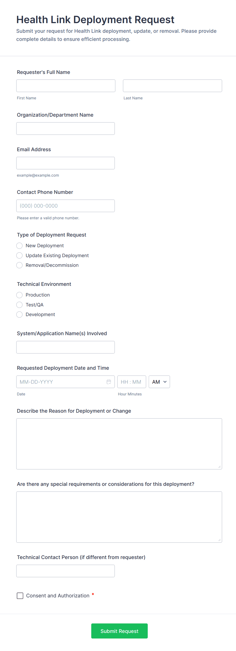
Task: Click the Reason for Deployment text area
Action: pyautogui.click(x=119, y=444)
